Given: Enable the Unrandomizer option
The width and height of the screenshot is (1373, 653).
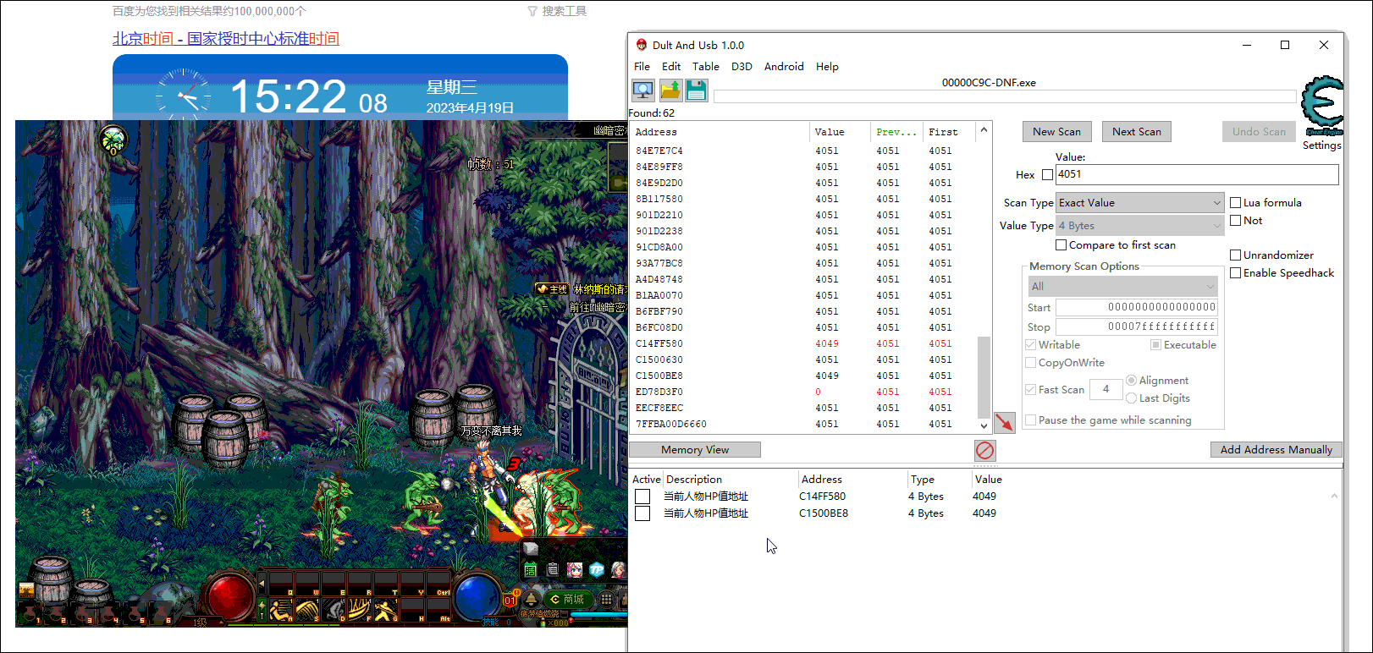Looking at the screenshot, I should point(1236,255).
